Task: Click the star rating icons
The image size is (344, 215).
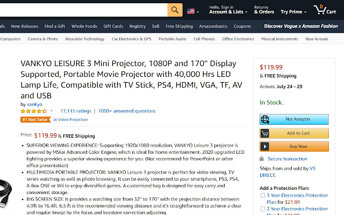Action: [33, 111]
